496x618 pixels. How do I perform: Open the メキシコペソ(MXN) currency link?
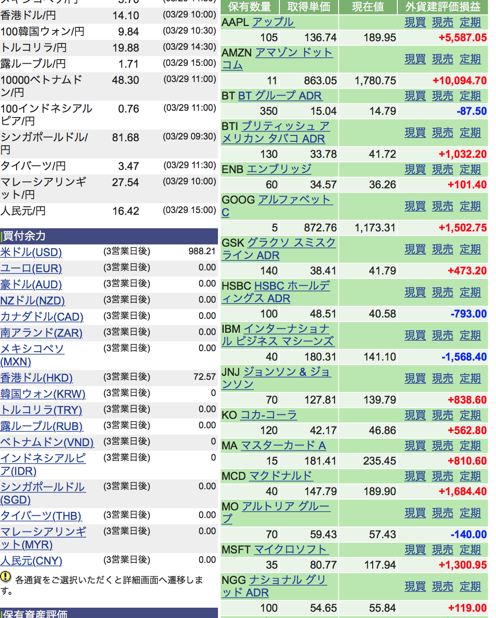tap(32, 355)
